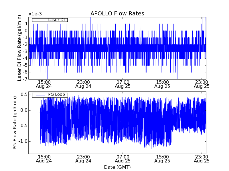229x171 pixels.
Task: Click the x1e-3 scale multiplier label
Action: pyautogui.click(x=35, y=14)
